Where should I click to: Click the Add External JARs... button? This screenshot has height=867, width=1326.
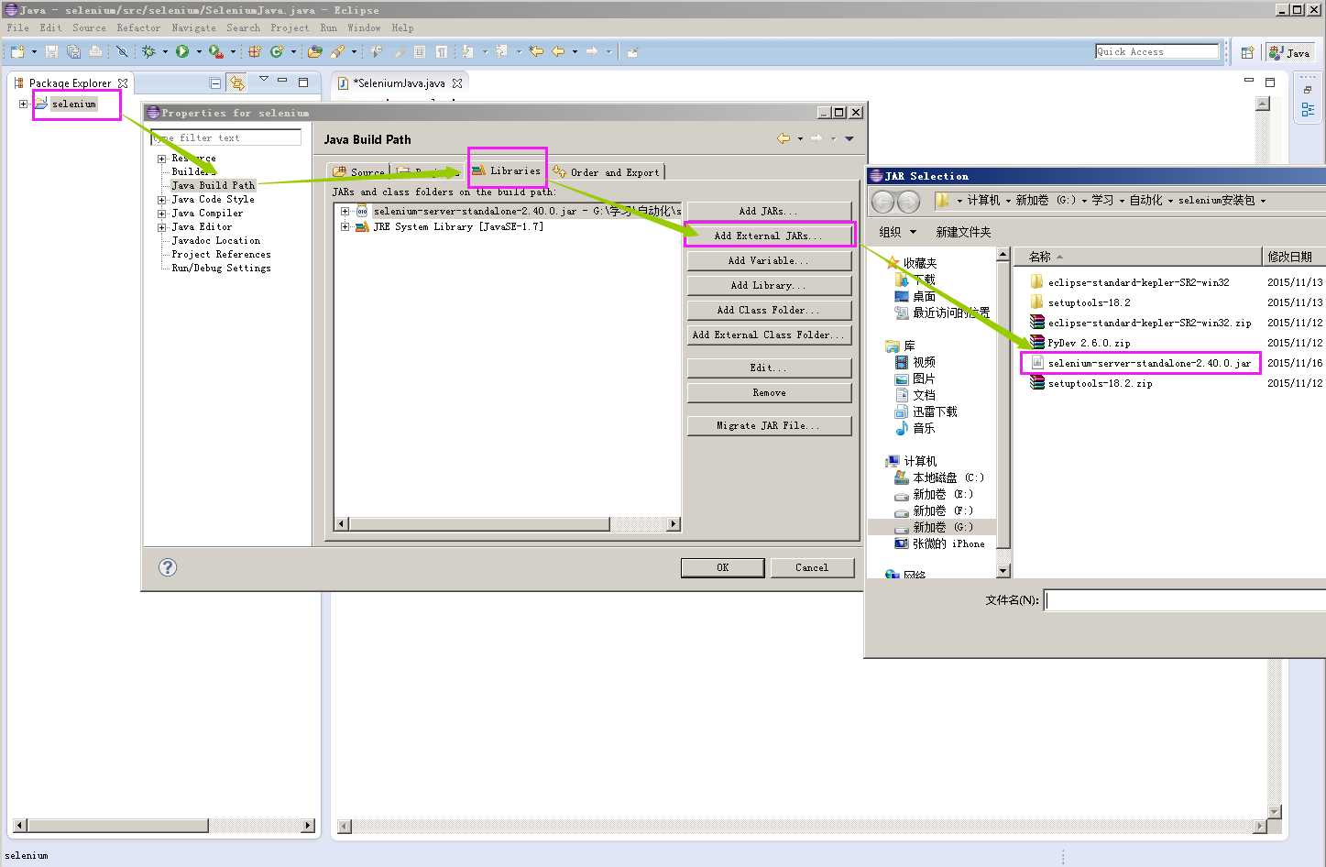pyautogui.click(x=769, y=236)
